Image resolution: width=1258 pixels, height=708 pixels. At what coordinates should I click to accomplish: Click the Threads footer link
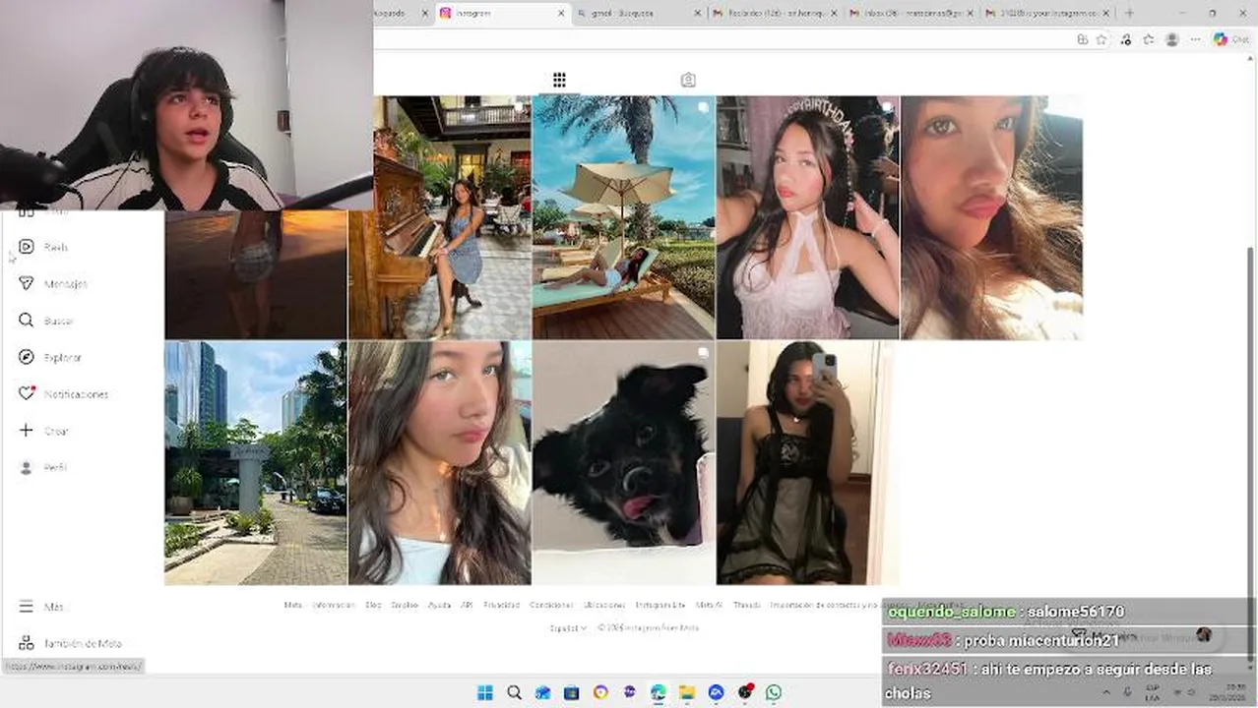coord(746,605)
